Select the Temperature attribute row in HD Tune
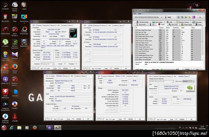 click(168, 53)
